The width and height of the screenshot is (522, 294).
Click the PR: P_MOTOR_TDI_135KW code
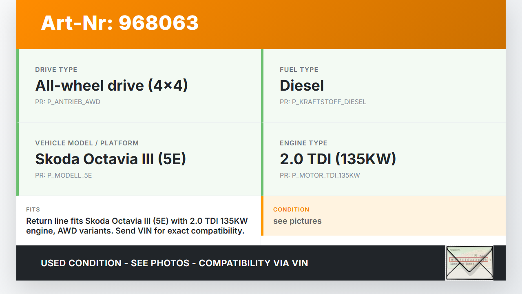pos(320,176)
